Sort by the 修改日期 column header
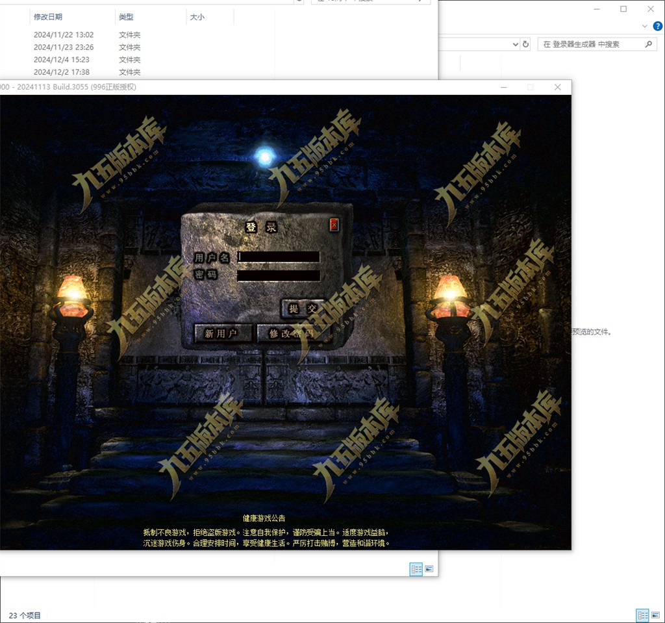The width and height of the screenshot is (665, 623). [x=48, y=17]
